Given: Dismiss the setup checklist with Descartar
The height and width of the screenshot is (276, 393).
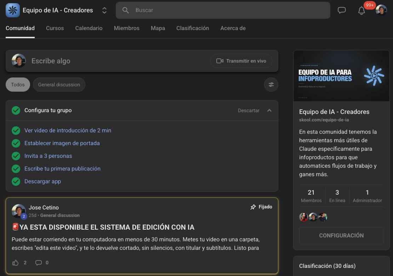Looking at the screenshot, I should pos(249,110).
